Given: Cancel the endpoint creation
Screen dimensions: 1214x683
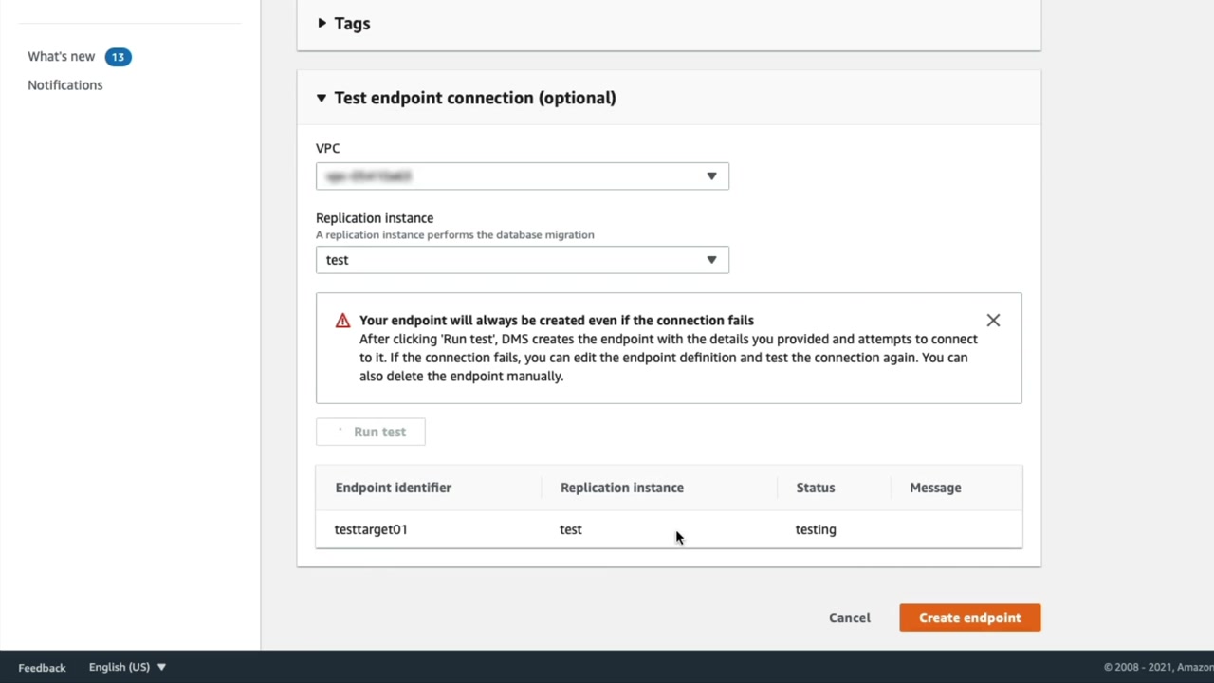Looking at the screenshot, I should [849, 618].
